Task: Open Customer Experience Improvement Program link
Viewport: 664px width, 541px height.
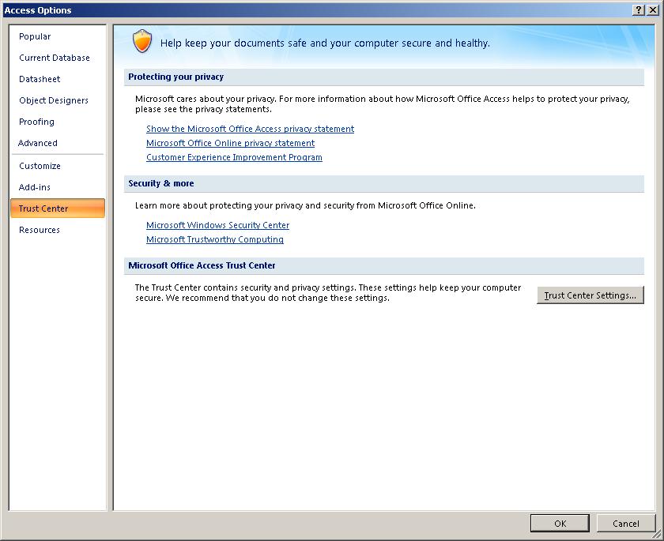Action: 234,157
